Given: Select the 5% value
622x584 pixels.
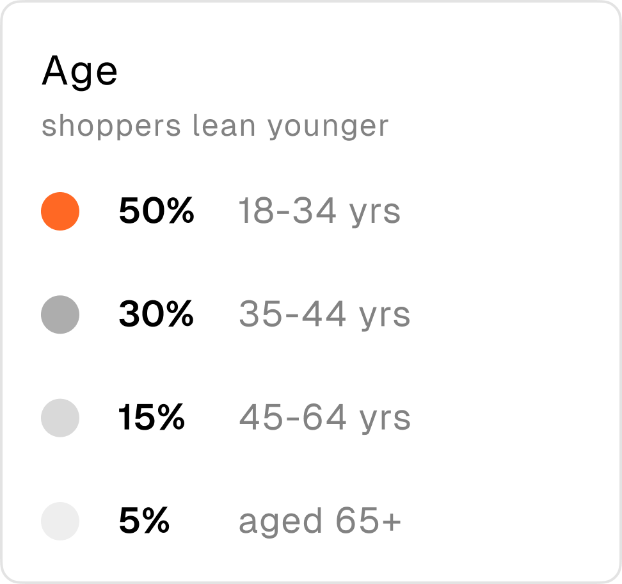Looking at the screenshot, I should pos(144,521).
